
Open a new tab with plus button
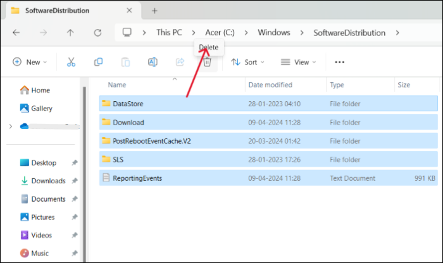tap(154, 11)
